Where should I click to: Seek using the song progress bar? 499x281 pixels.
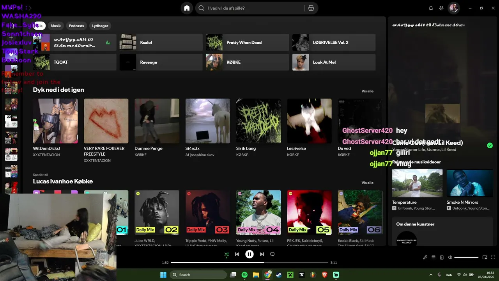click(x=249, y=263)
